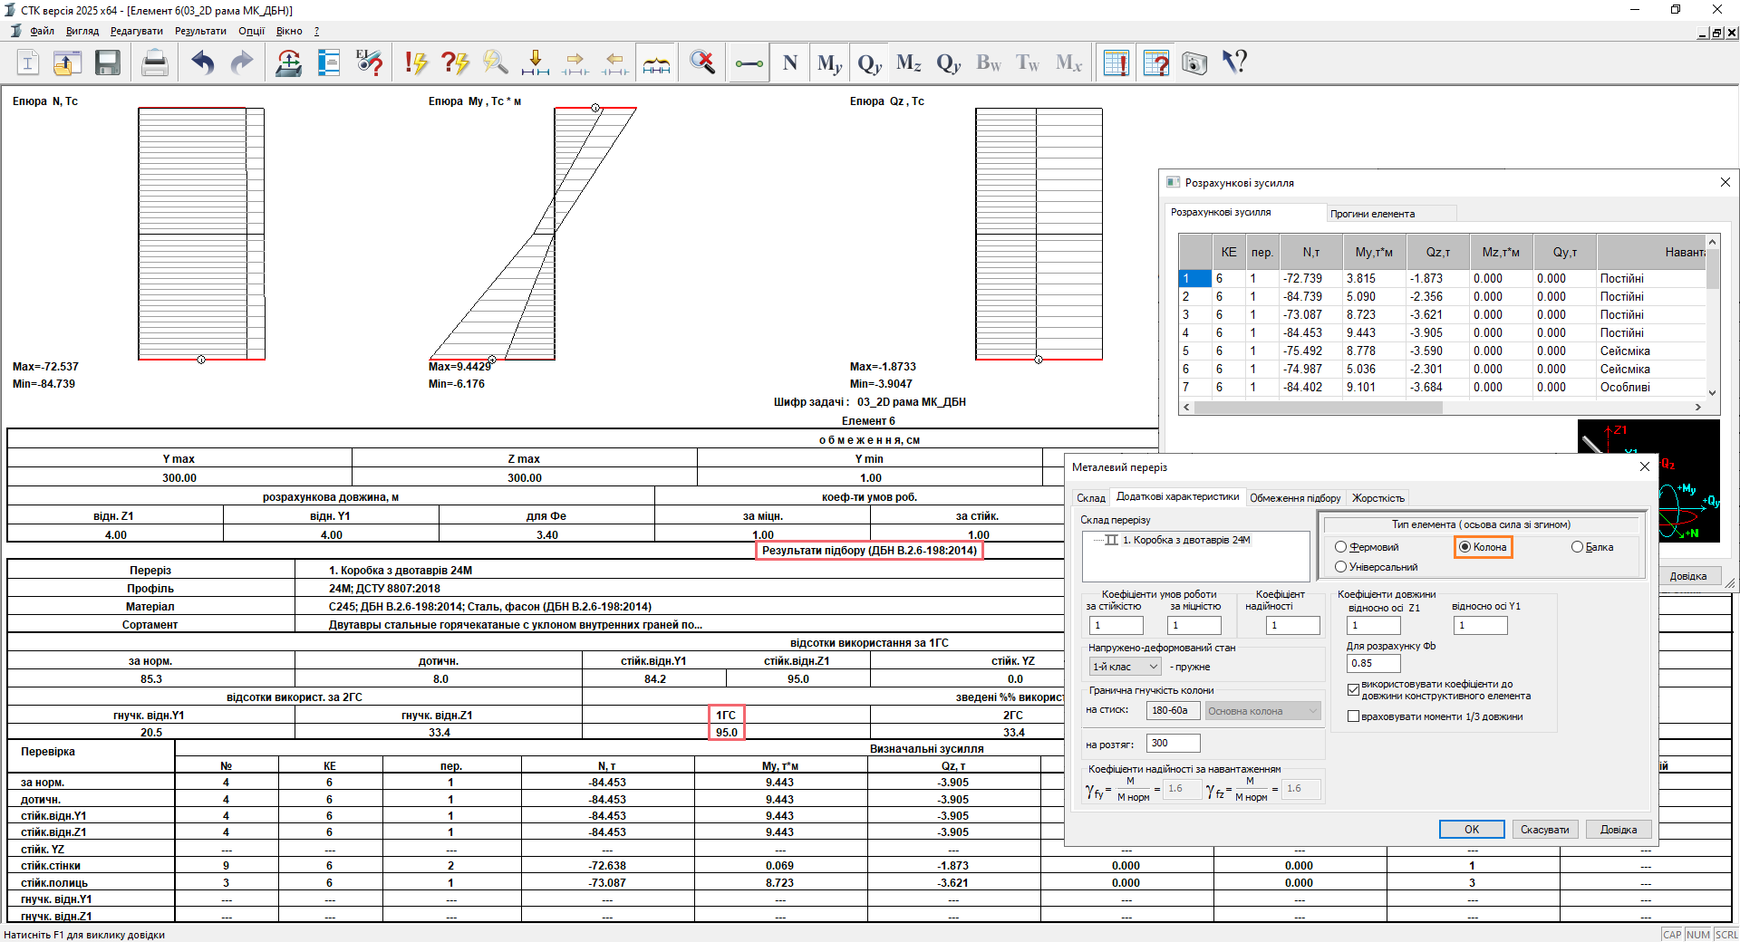Screen dimensions: 1740x942
Task: Open the Результати menu
Action: click(200, 31)
